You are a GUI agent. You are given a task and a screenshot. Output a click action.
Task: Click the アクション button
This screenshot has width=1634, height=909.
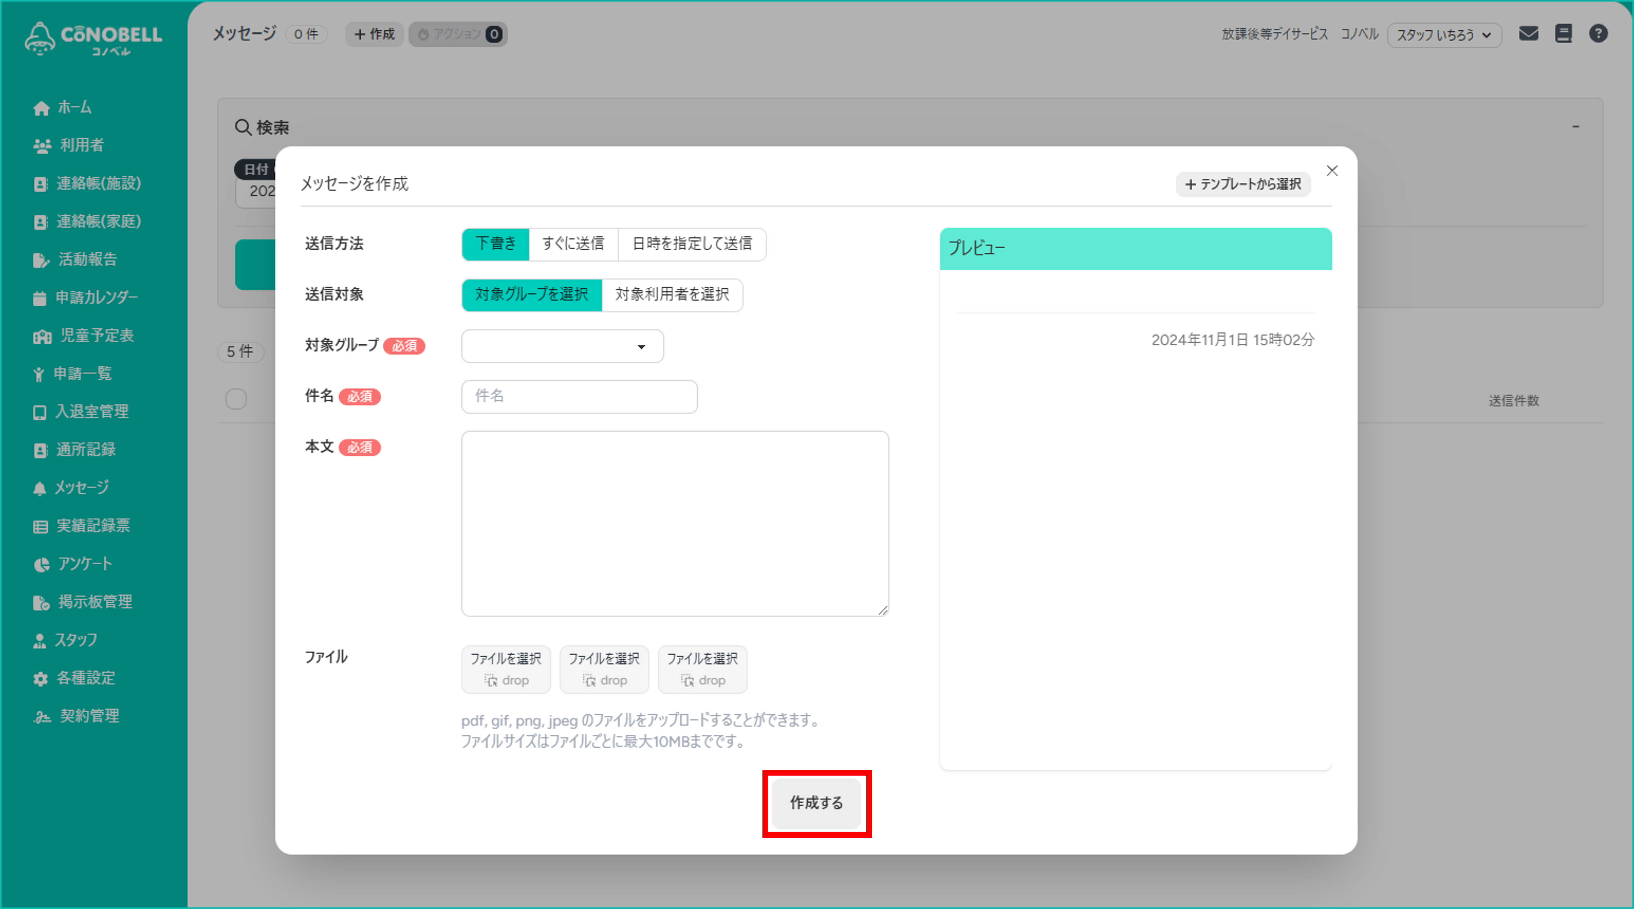click(x=458, y=34)
